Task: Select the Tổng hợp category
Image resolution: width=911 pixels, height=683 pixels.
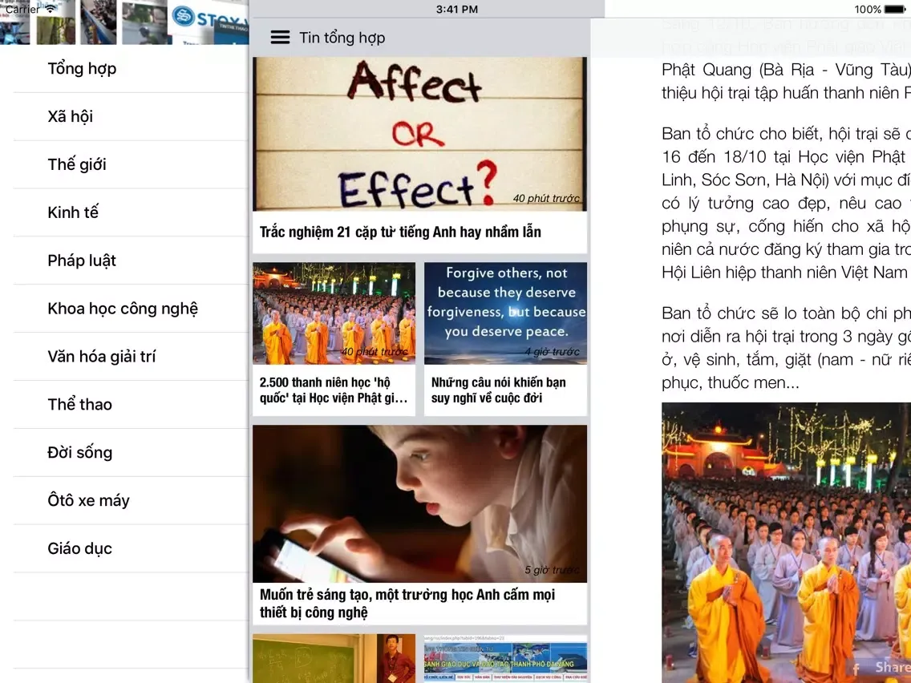Action: 130,68
